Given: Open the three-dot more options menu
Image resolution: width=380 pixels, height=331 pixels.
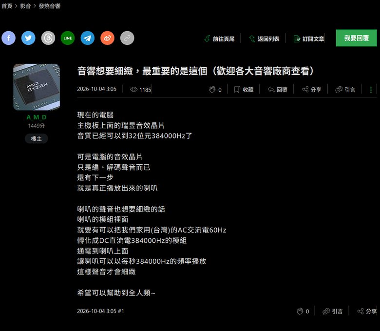Looking at the screenshot, I should pos(371,90).
